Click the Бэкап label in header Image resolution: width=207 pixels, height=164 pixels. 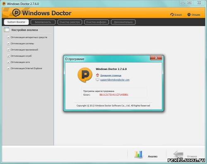[178, 14]
